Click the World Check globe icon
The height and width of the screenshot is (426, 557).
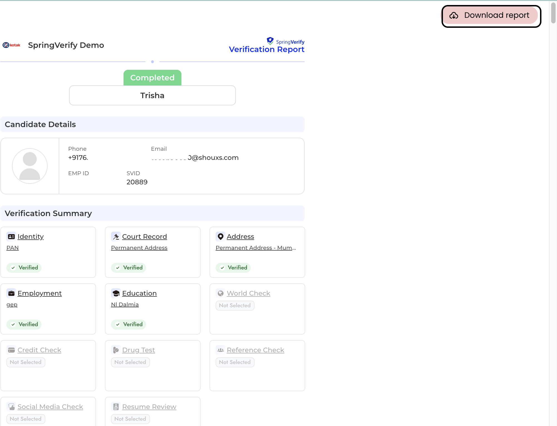click(x=220, y=293)
